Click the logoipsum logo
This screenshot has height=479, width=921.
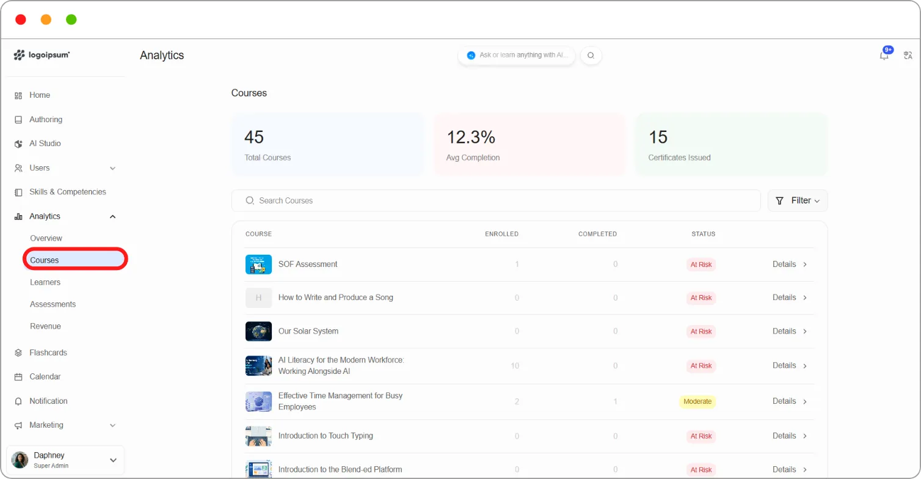click(x=42, y=55)
